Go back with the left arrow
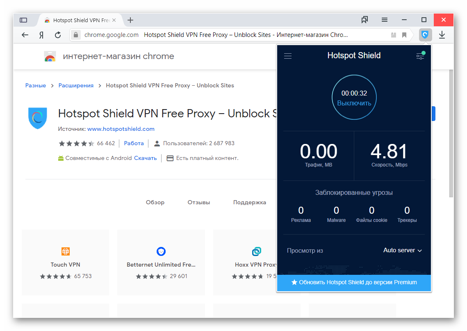Screen dimensions: 467x331 click(x=25, y=35)
